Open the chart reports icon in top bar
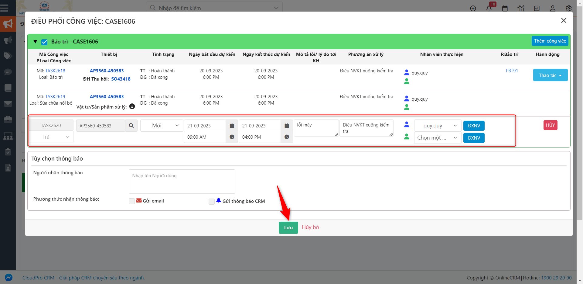The image size is (583, 284). click(x=521, y=8)
